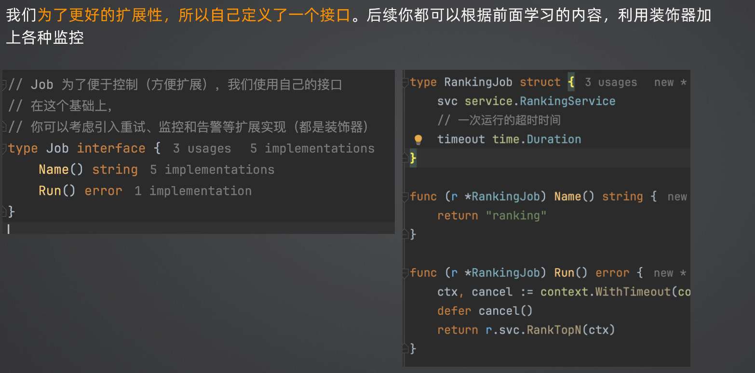Click the 'timeout' field name in RankingJob

461,140
